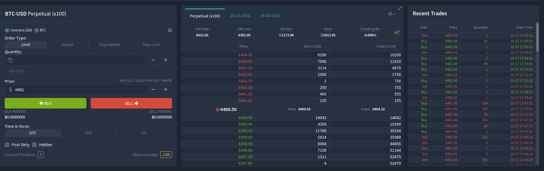The image size is (544, 171).
Task: Click the Funding/8h label
Action: point(370,29)
